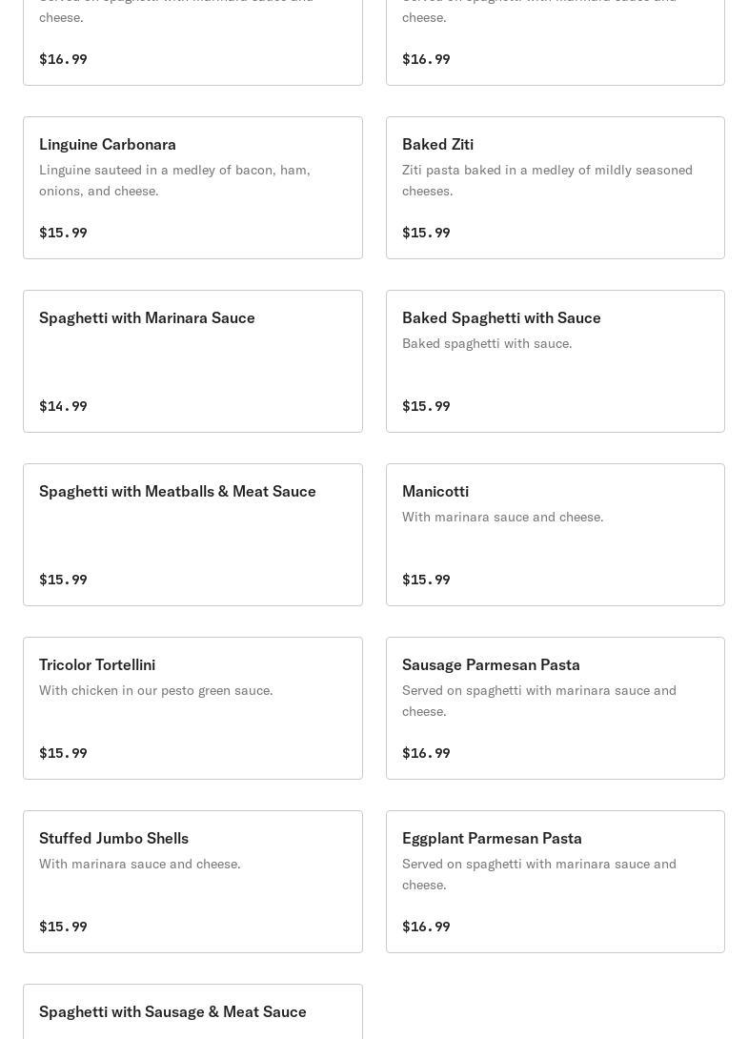Viewport: 748px width, 1039px height.
Task: Click the $14.99 price label
Action: point(63,406)
